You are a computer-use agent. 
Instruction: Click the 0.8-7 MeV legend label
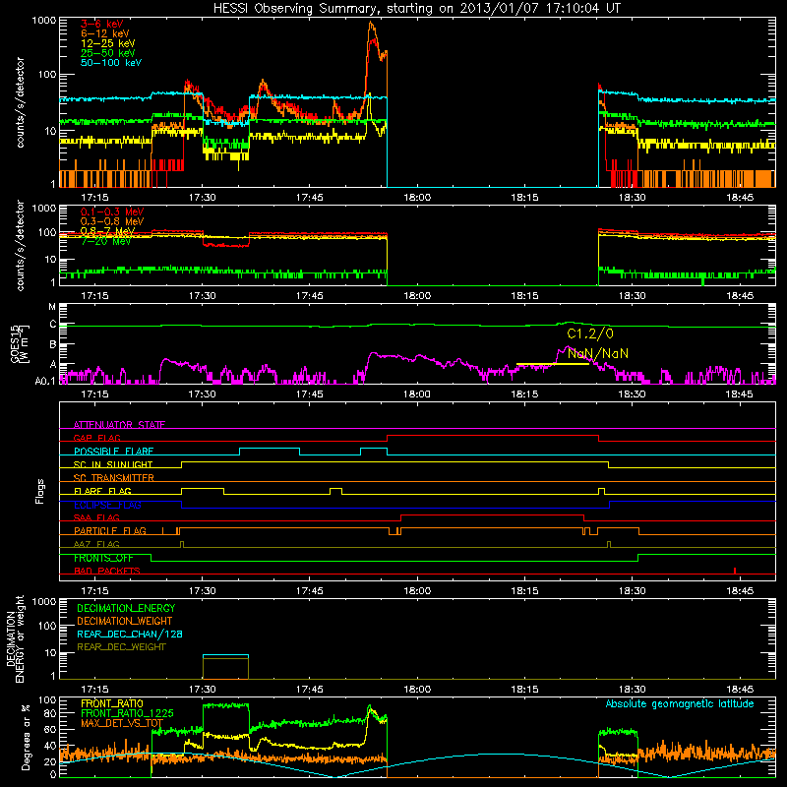108,231
